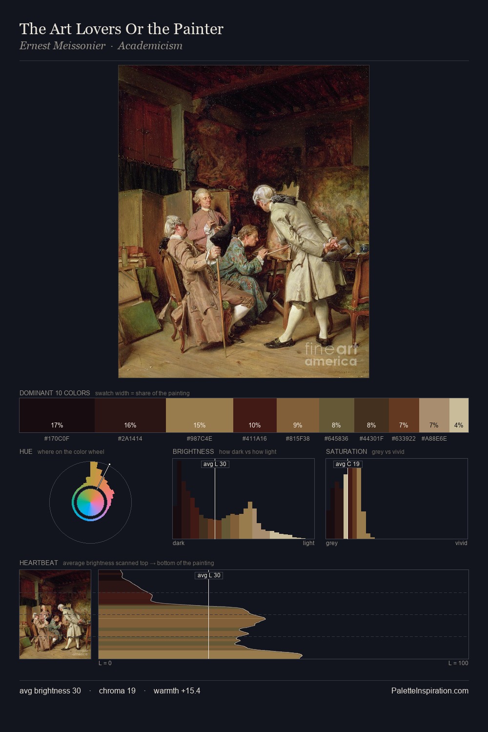
Task: Click the main painting image
Action: [244, 222]
